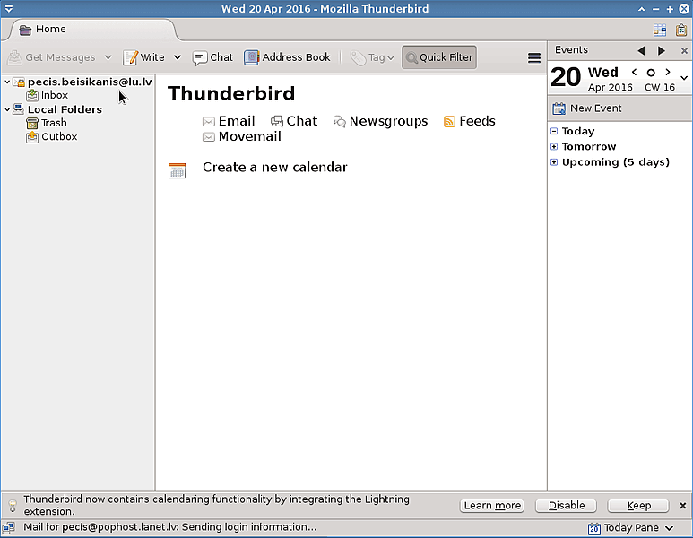This screenshot has height=538, width=693.
Task: Open the Get Messages dropdown arrow
Action: click(108, 57)
